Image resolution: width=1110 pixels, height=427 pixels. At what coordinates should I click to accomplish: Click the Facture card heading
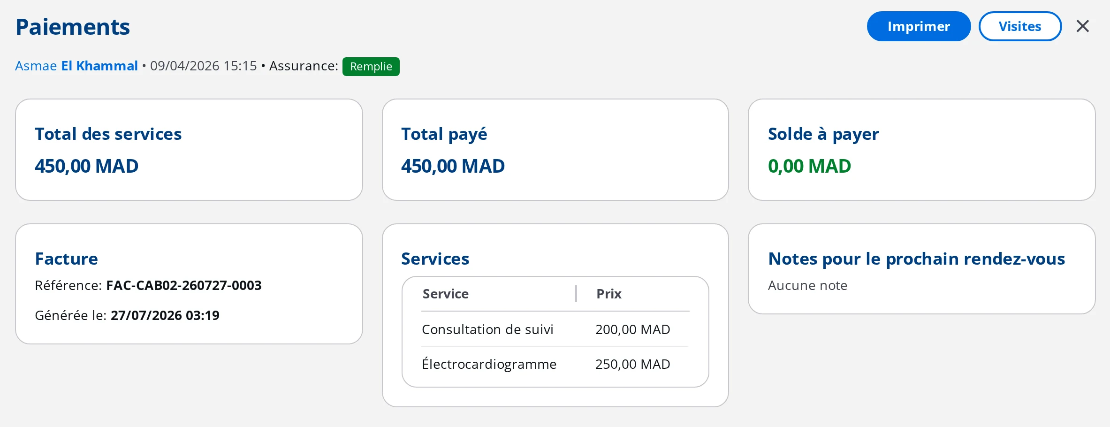coord(67,259)
